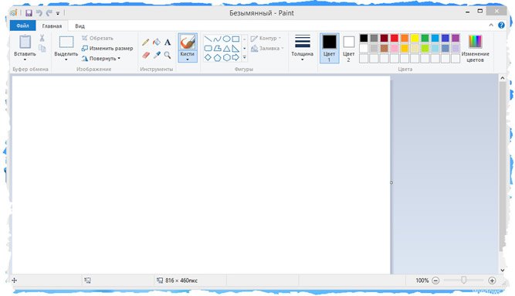This screenshot has width=515, height=296.
Task: Open the Толщина thickness dropdown
Action: click(302, 48)
